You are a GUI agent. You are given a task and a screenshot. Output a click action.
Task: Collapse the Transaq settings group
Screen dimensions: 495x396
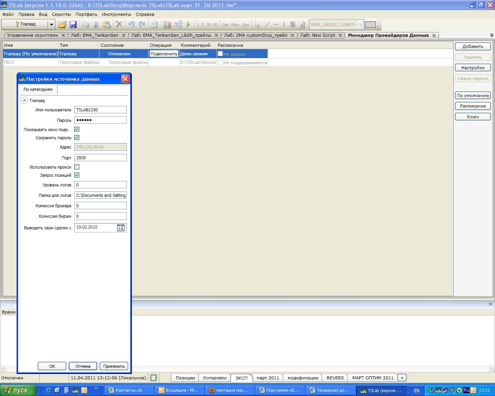[x=24, y=101]
